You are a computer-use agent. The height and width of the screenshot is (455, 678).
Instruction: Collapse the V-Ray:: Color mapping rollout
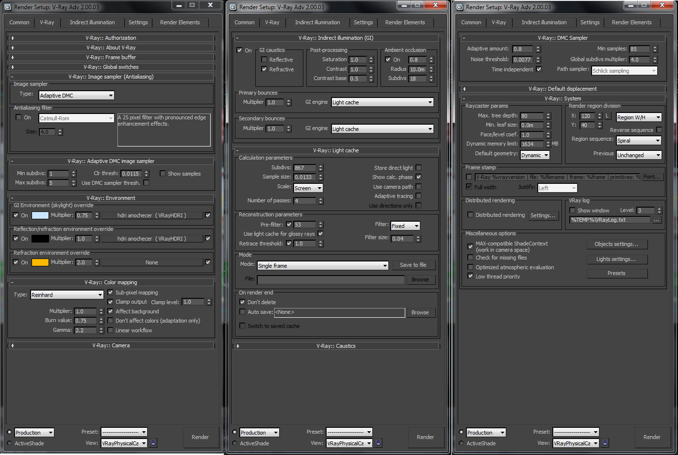(x=111, y=282)
